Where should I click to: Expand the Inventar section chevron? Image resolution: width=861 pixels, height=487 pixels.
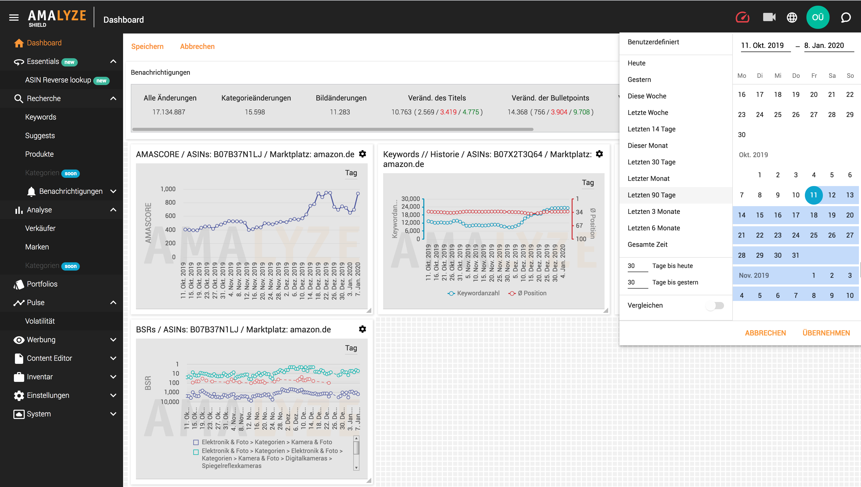113,377
